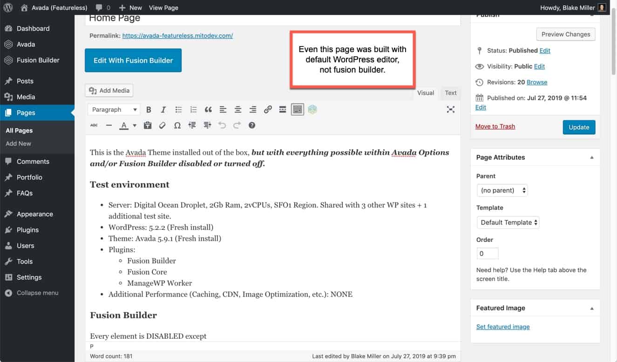The height and width of the screenshot is (362, 617).
Task: Open Fusion Builder sidebar menu
Action: click(x=37, y=60)
